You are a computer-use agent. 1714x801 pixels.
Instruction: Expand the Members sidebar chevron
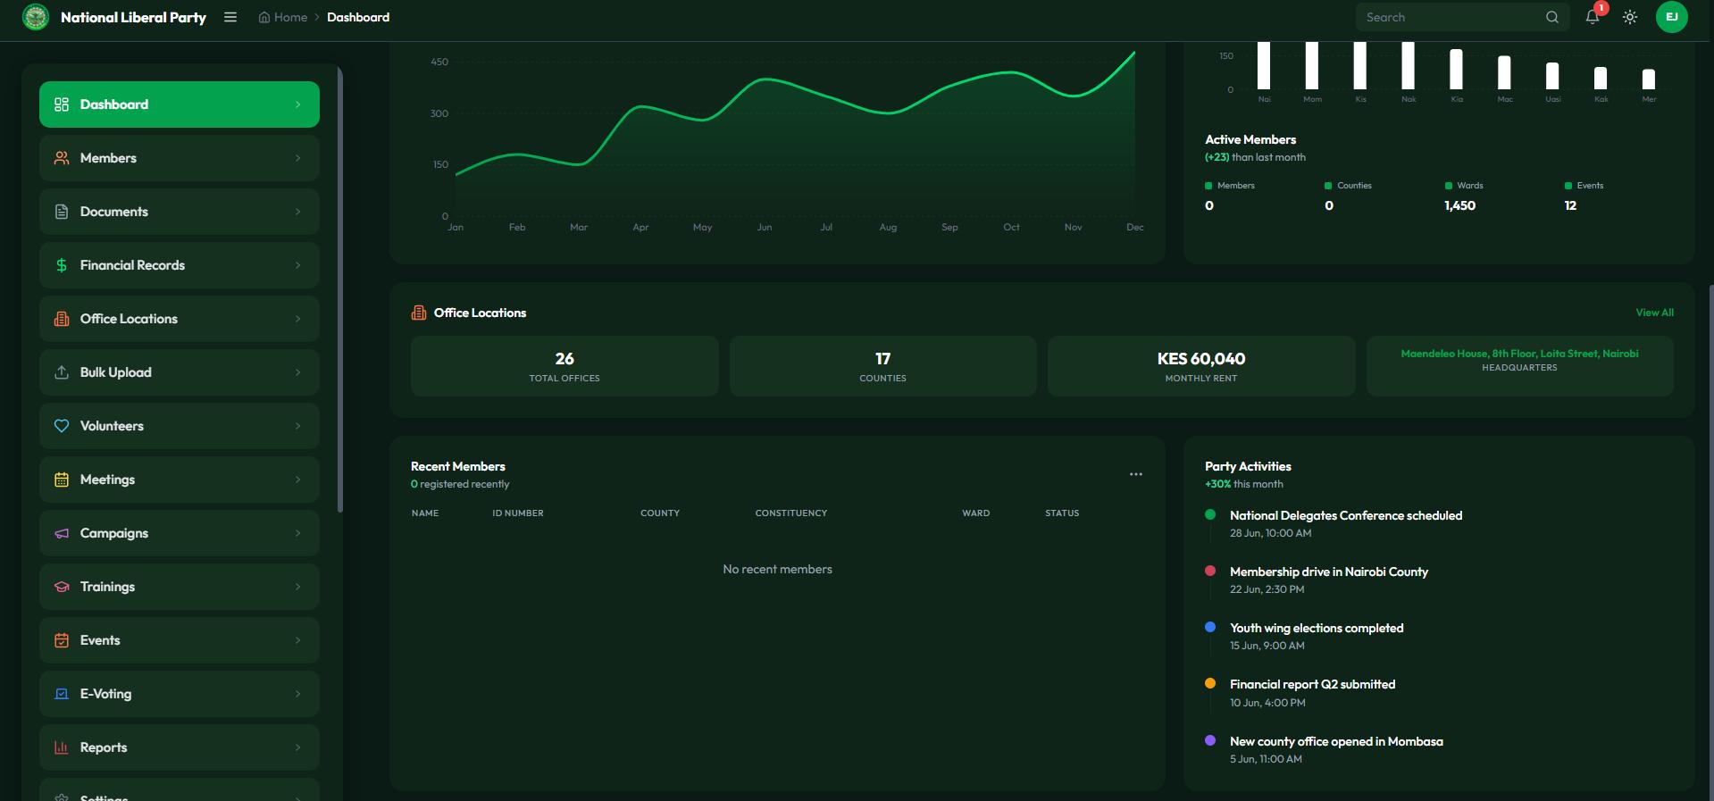point(297,158)
